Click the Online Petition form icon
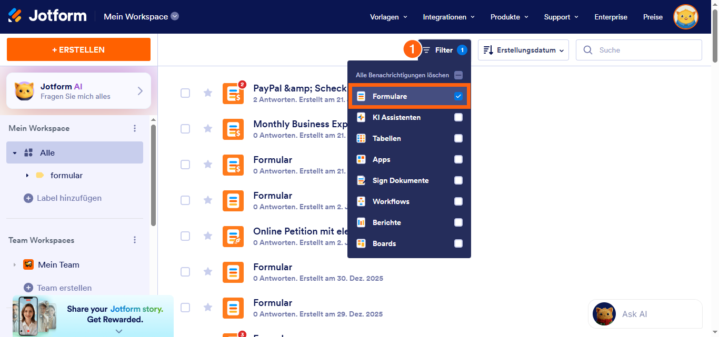The height and width of the screenshot is (337, 719). 233,236
